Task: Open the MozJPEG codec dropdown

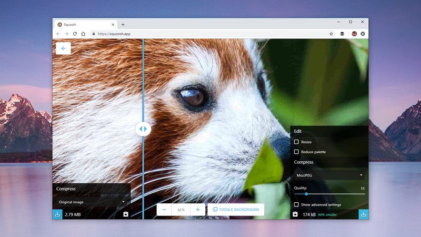Action: click(x=329, y=175)
